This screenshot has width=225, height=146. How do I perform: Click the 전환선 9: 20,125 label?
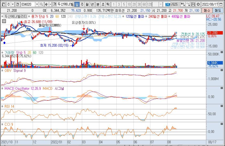click(x=193, y=34)
